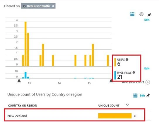
Task: Pin the users chart to dashboard
Action: tap(149, 15)
